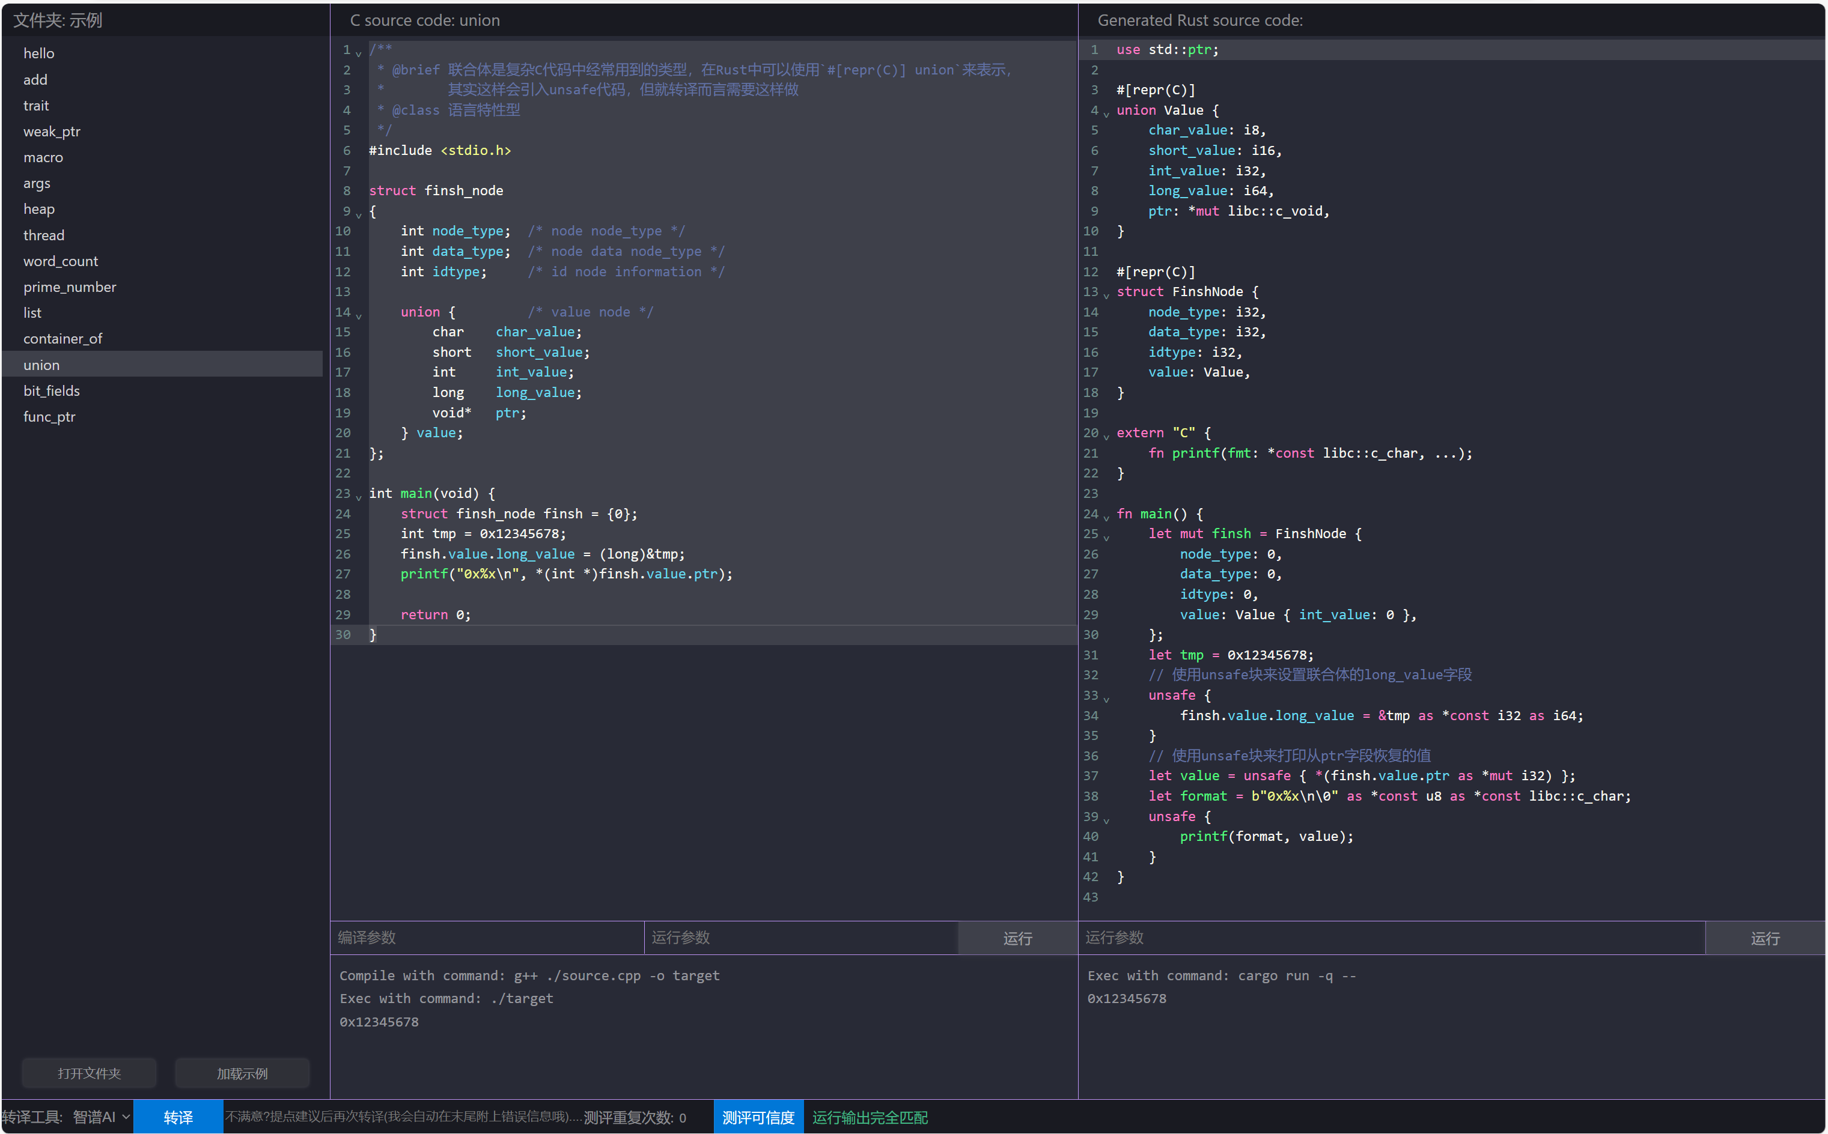This screenshot has width=1828, height=1134.
Task: Select container_of in the file list
Action: (162, 339)
